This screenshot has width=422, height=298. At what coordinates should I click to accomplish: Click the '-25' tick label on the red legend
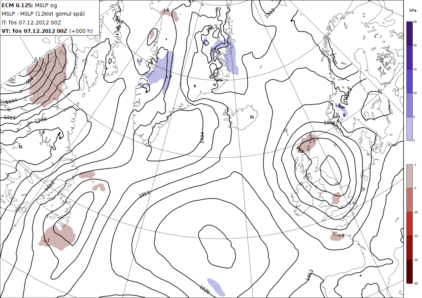[416, 260]
